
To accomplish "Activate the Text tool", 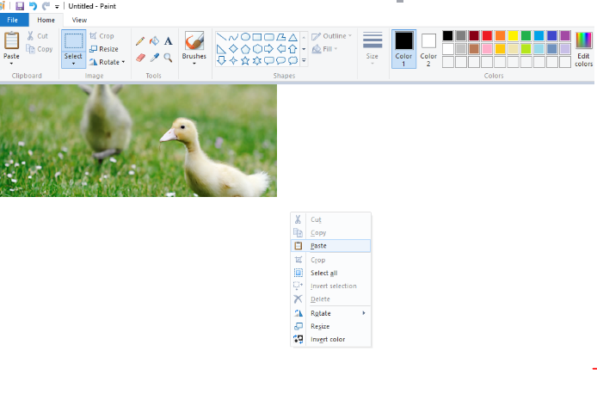I will pos(168,40).
